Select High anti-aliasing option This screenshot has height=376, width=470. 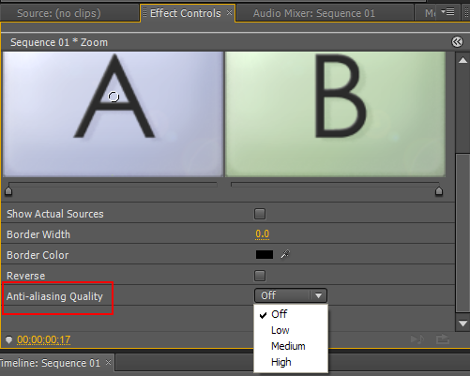tap(281, 362)
